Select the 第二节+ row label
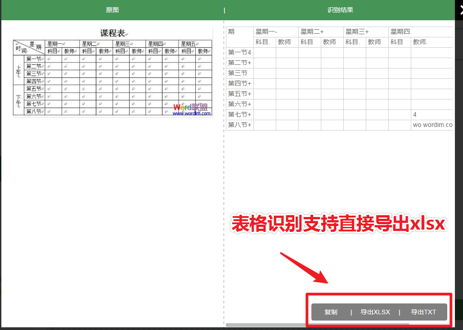Image resolution: width=463 pixels, height=330 pixels. click(x=240, y=63)
